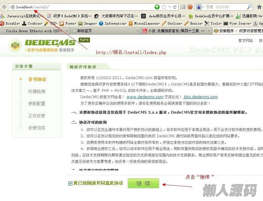The width and height of the screenshot is (263, 201).
Task: Switch to the 安装程序 - 织梦内容管理 tab
Action: point(238,31)
